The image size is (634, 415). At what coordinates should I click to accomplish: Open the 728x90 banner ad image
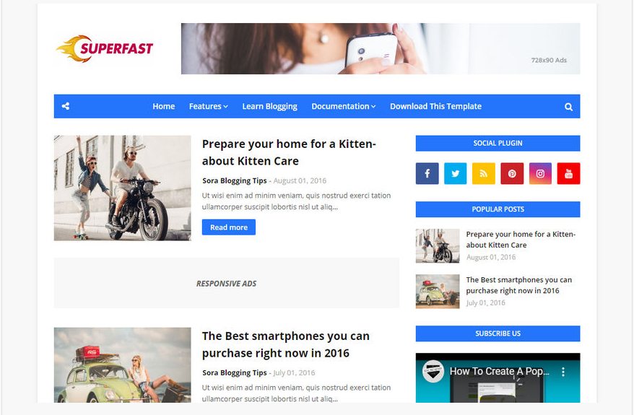381,48
